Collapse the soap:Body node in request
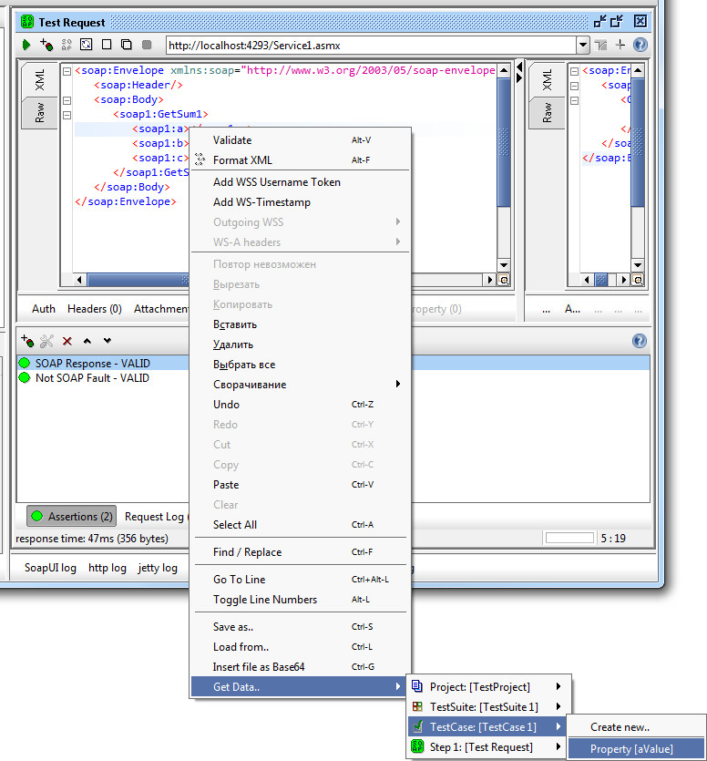This screenshot has width=707, height=761. click(x=67, y=100)
